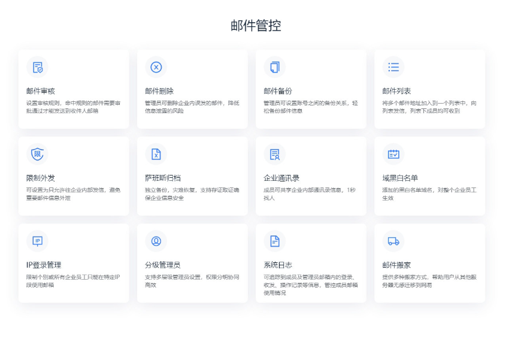Click the 系统日志 document icon
Viewport: 506px width, 339px height.
(275, 241)
